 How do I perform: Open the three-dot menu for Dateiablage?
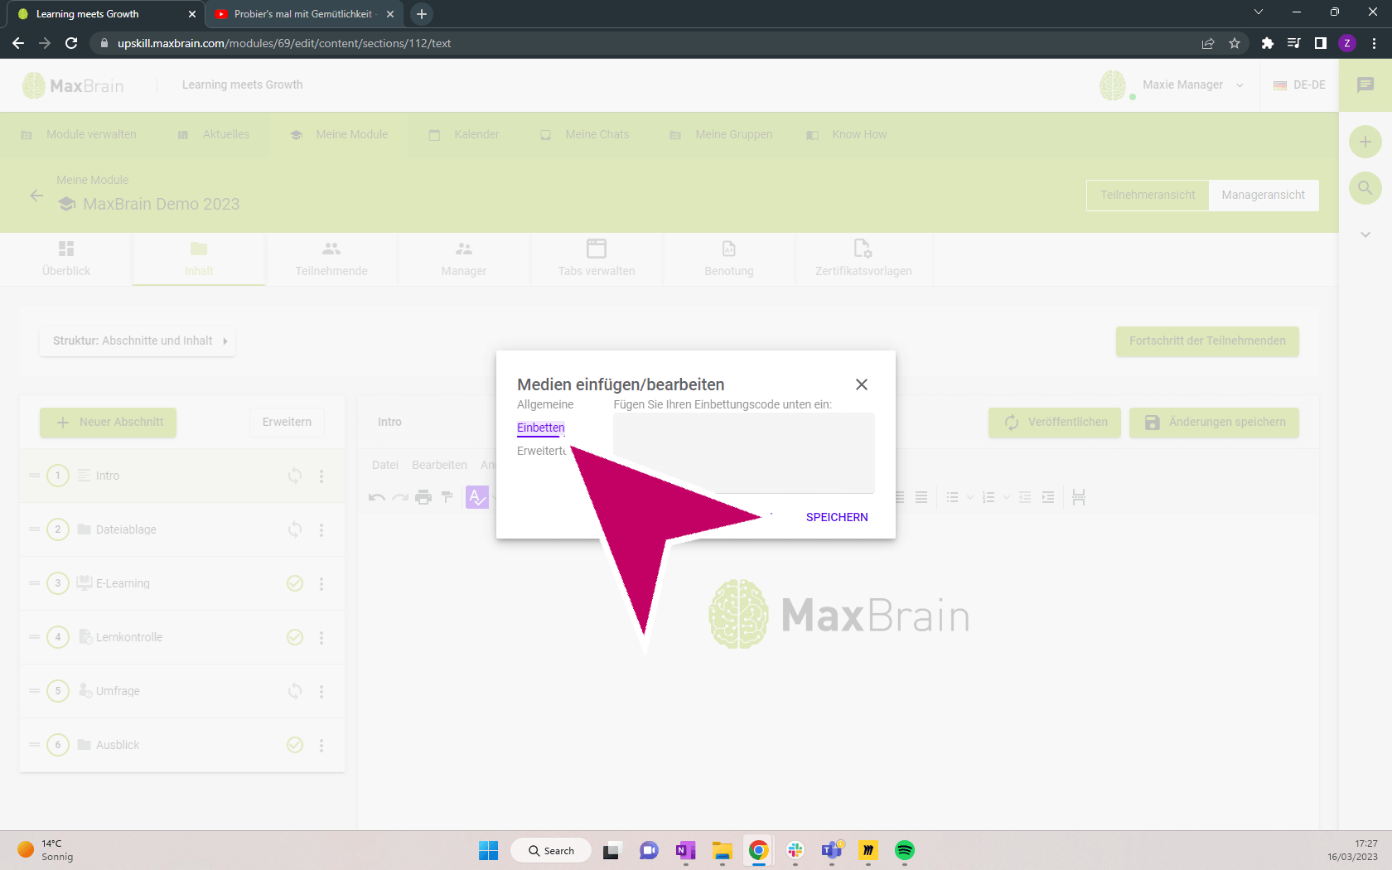[321, 529]
